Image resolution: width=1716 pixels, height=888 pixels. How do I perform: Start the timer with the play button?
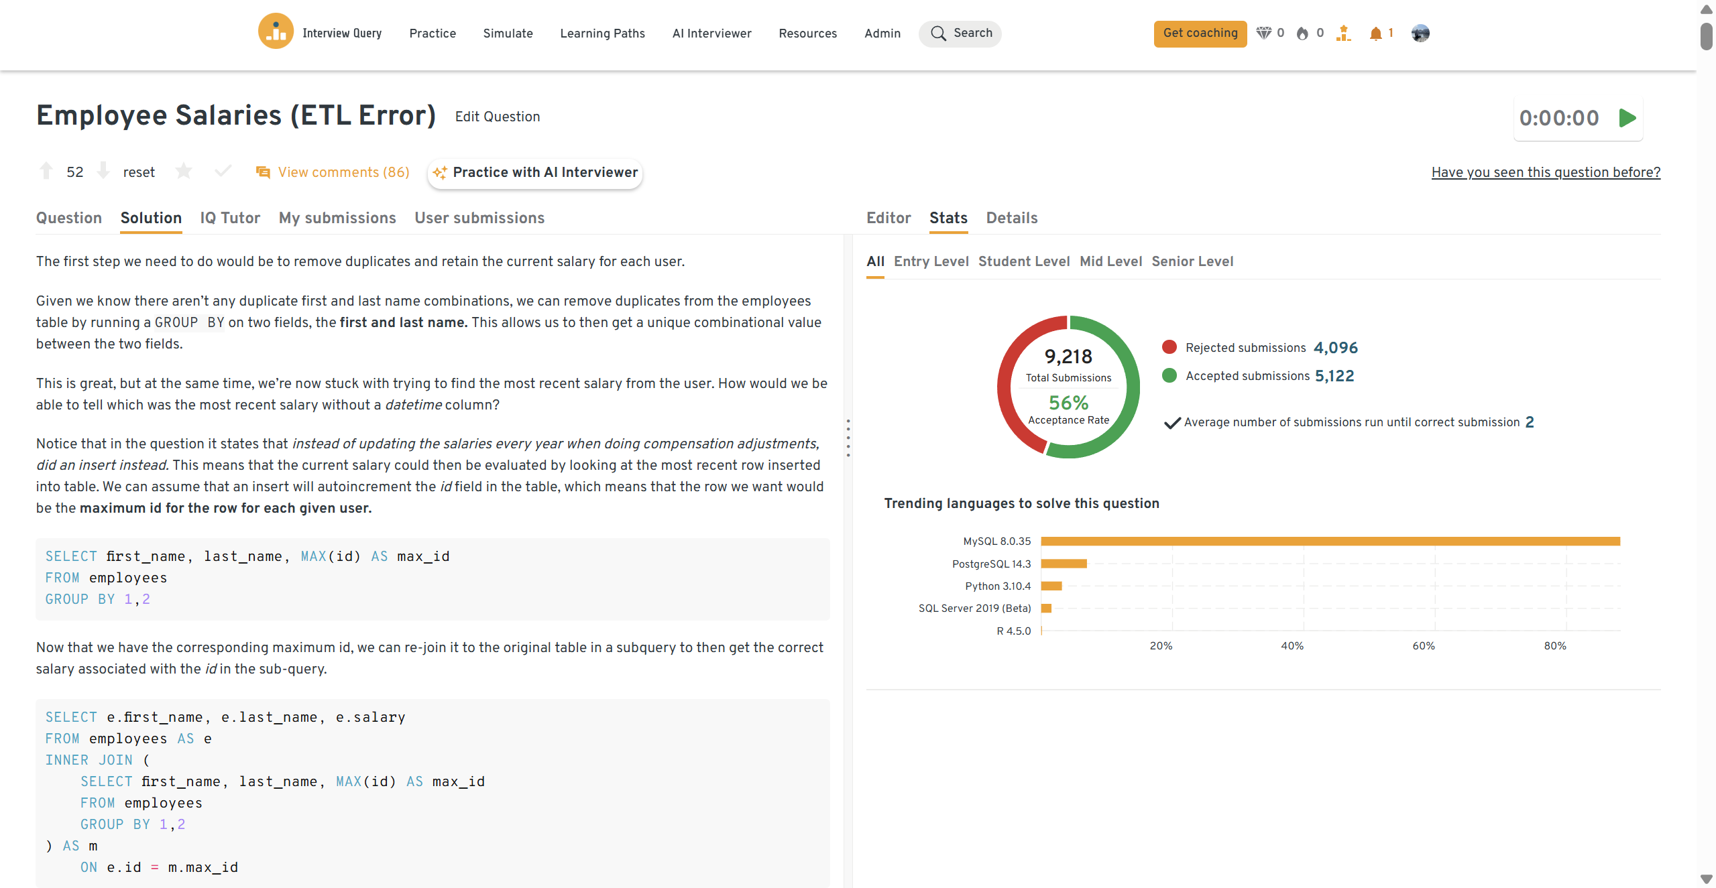tap(1627, 119)
